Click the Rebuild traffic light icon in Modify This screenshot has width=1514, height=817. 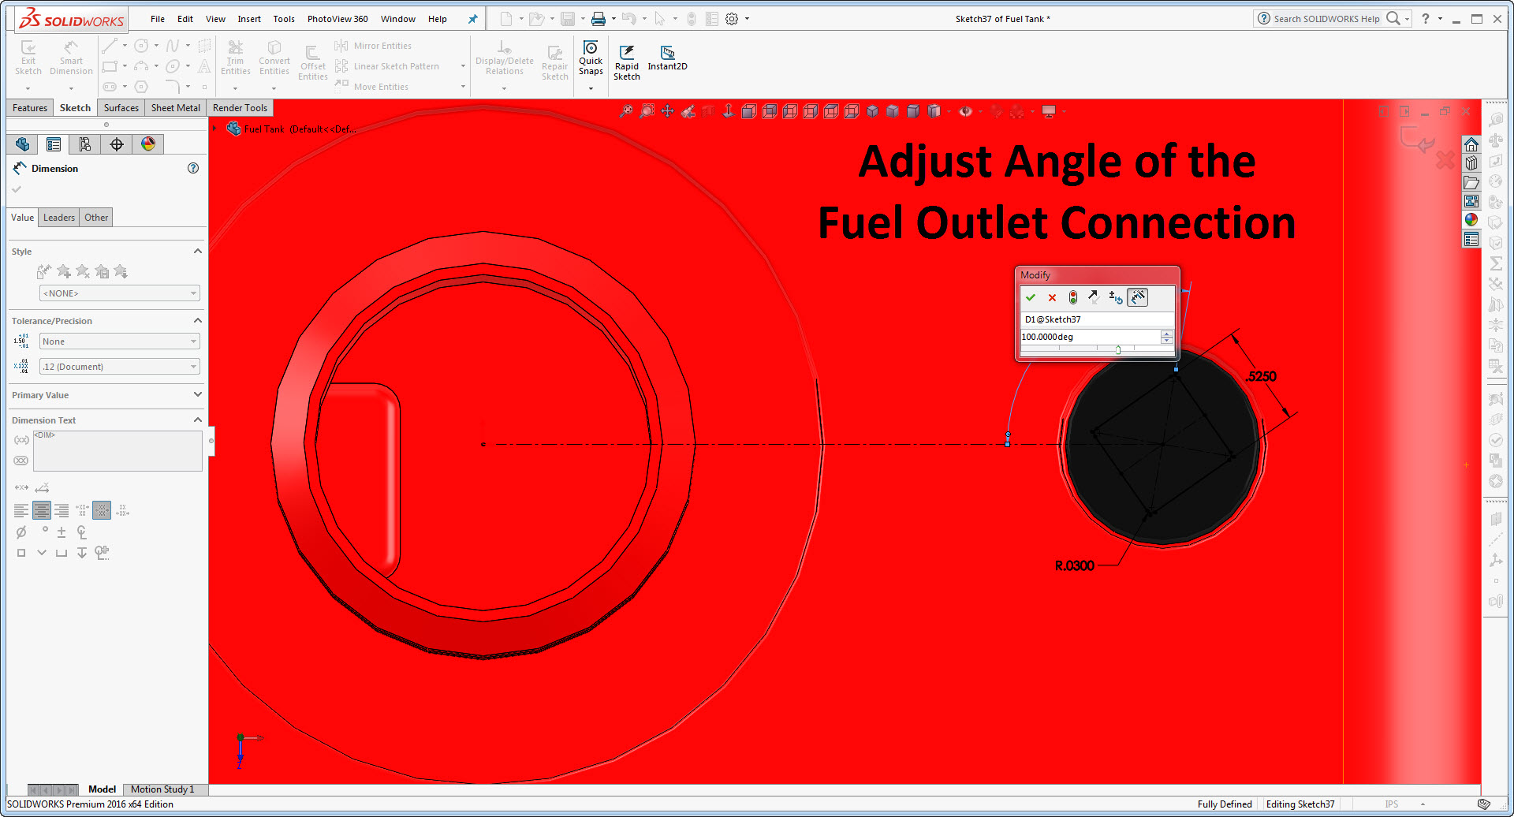click(x=1073, y=297)
